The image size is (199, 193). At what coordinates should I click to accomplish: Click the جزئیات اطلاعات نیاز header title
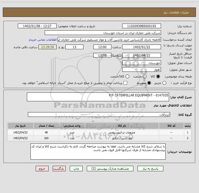[176, 12]
